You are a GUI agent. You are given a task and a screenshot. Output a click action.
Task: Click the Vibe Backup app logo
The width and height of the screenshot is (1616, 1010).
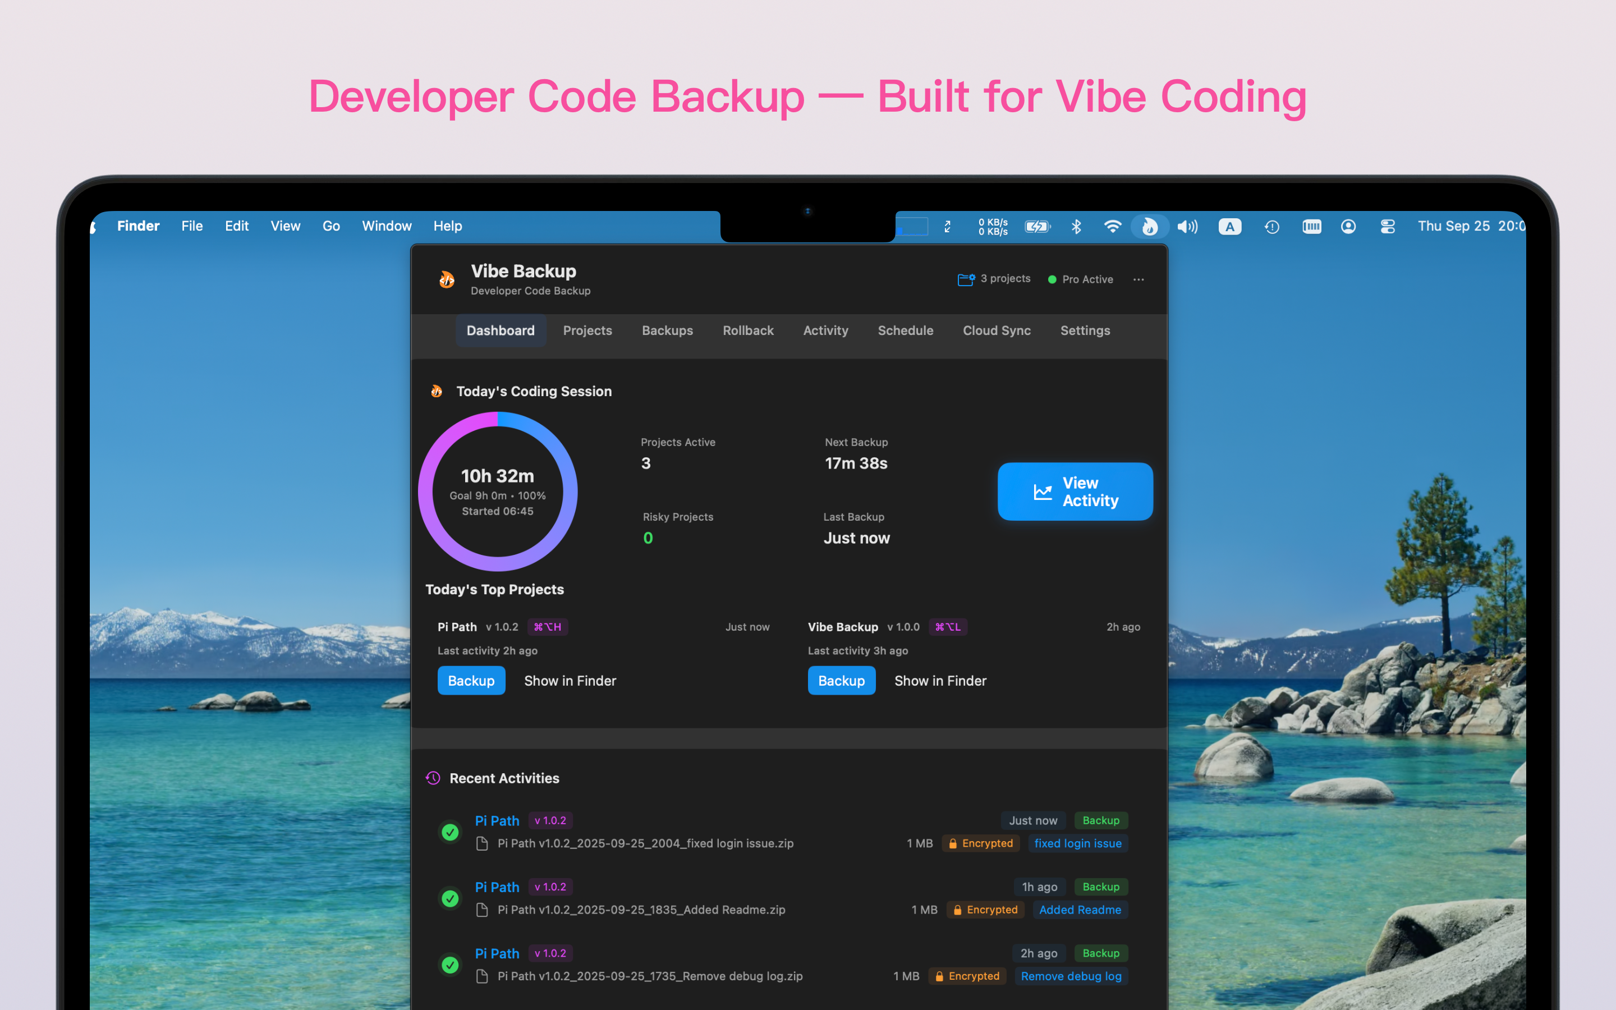point(447,279)
